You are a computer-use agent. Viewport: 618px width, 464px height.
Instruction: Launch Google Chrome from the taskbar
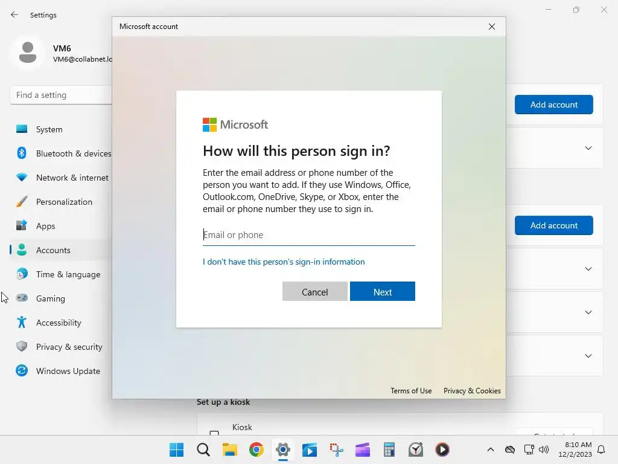256,449
